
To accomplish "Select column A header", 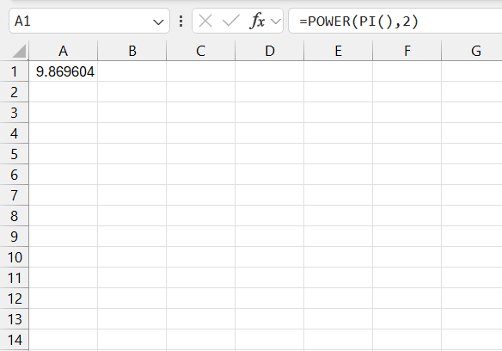I will 63,51.
